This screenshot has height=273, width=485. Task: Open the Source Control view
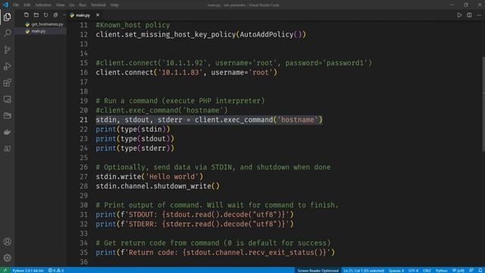[7, 49]
